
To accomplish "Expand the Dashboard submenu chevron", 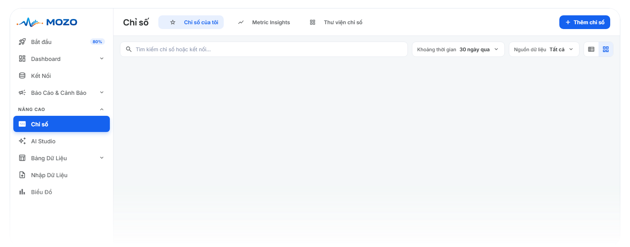I will tap(102, 59).
